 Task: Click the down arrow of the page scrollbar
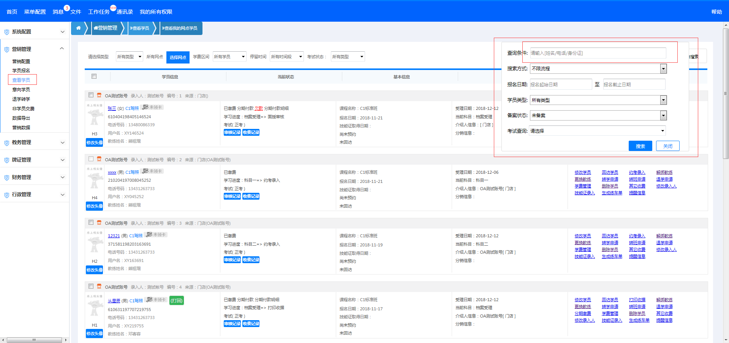tap(726, 340)
